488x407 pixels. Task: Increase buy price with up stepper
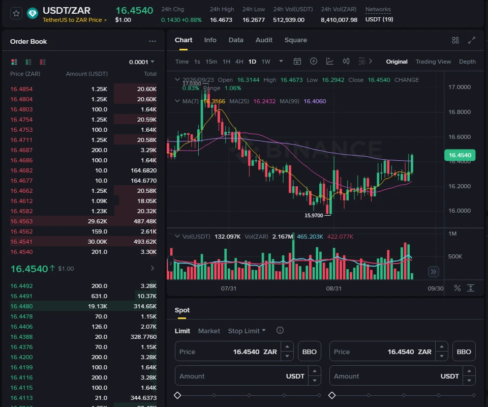[x=287, y=346]
